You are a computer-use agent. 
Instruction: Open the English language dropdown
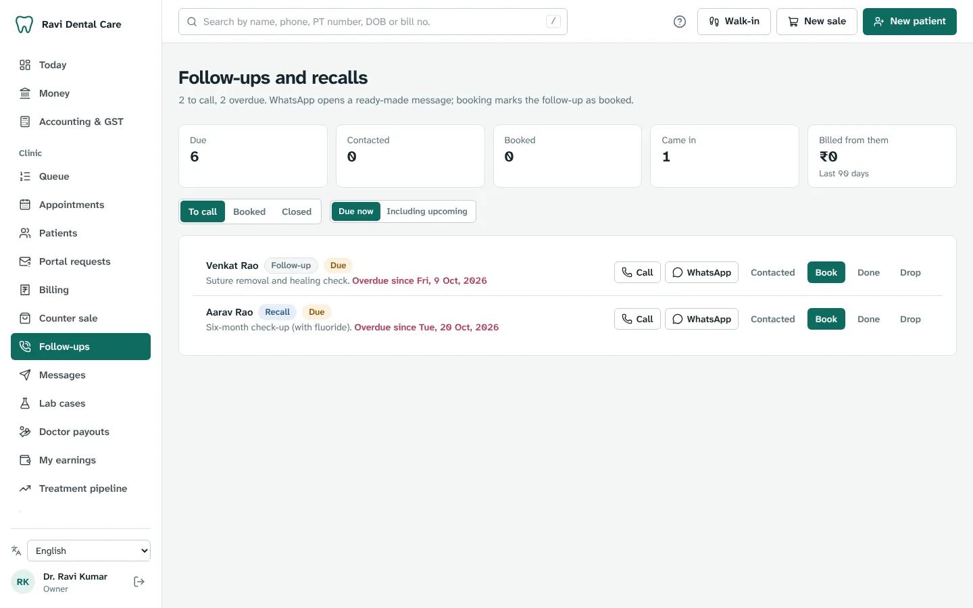click(89, 551)
